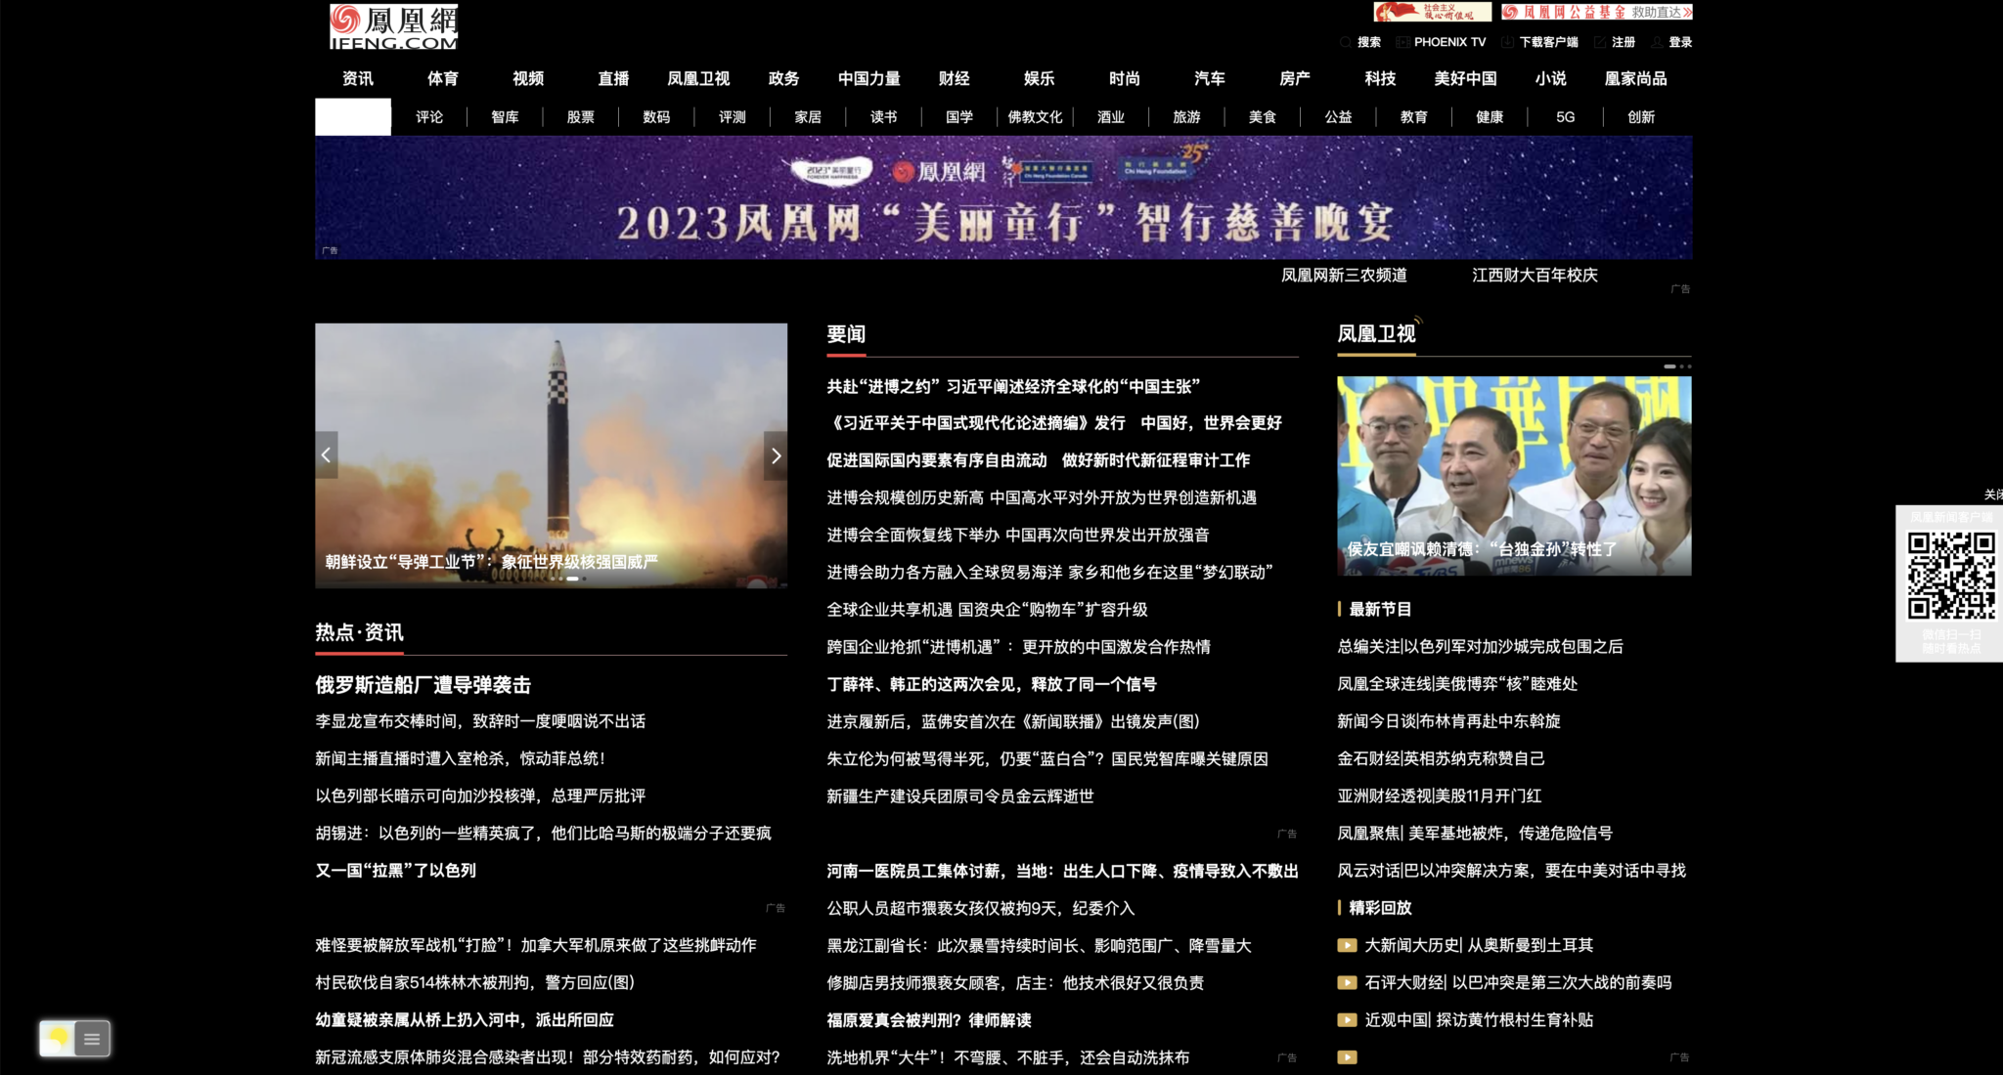
Task: Click the search magnifier icon
Action: pyautogui.click(x=1346, y=42)
